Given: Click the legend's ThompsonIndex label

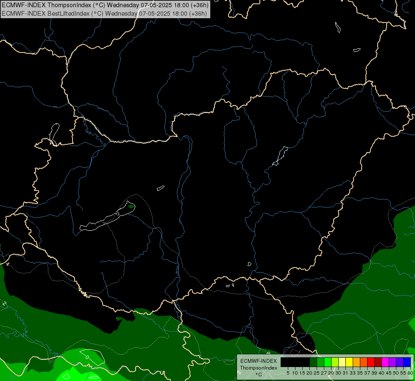Looking at the screenshot, I should [x=259, y=368].
